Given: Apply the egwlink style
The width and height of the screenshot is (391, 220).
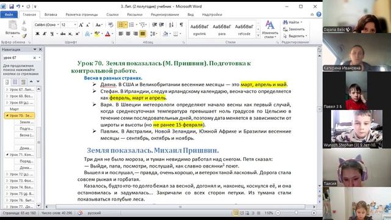Looking at the screenshot, I should (199, 29).
